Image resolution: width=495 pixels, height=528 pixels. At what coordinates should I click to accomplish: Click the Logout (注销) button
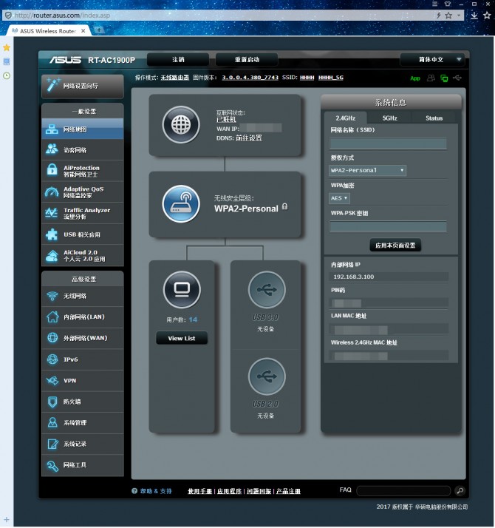178,60
